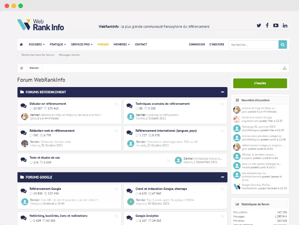299x225 pixels.
Task: Open Messages récents tab
Action: pos(69,55)
